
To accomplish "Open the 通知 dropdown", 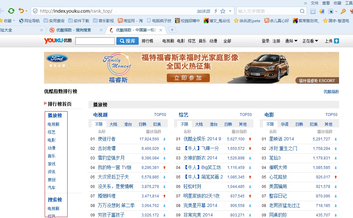I will (x=291, y=41).
